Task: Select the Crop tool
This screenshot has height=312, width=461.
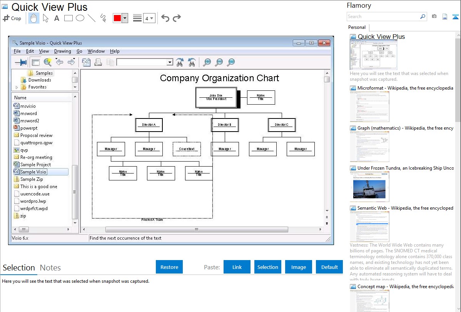Action: 12,18
